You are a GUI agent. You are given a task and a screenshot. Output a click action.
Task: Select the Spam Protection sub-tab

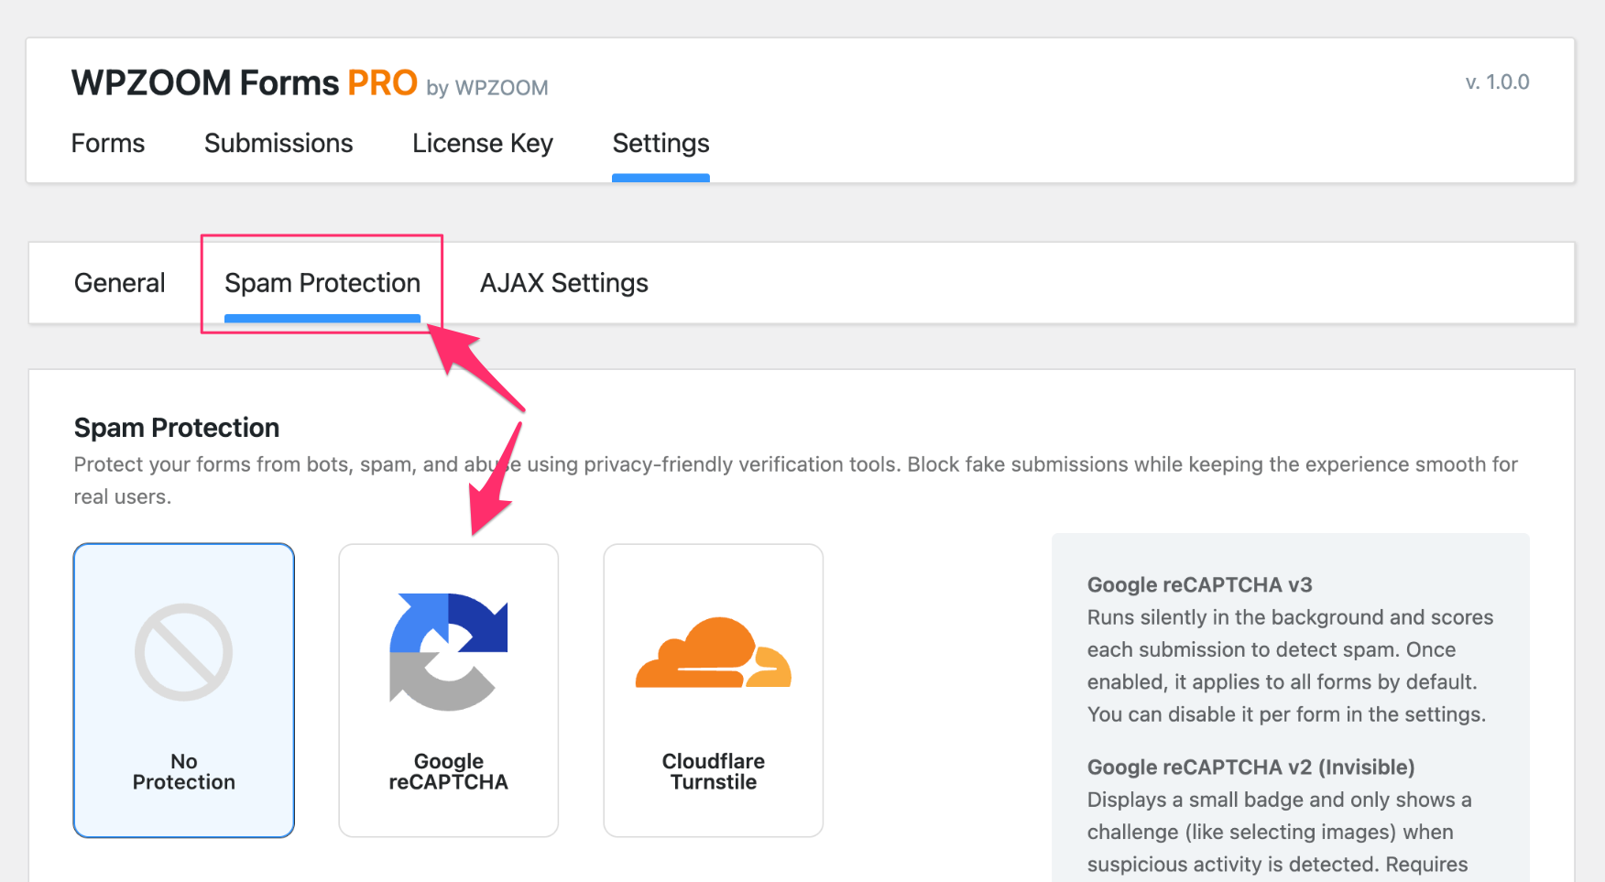(322, 283)
